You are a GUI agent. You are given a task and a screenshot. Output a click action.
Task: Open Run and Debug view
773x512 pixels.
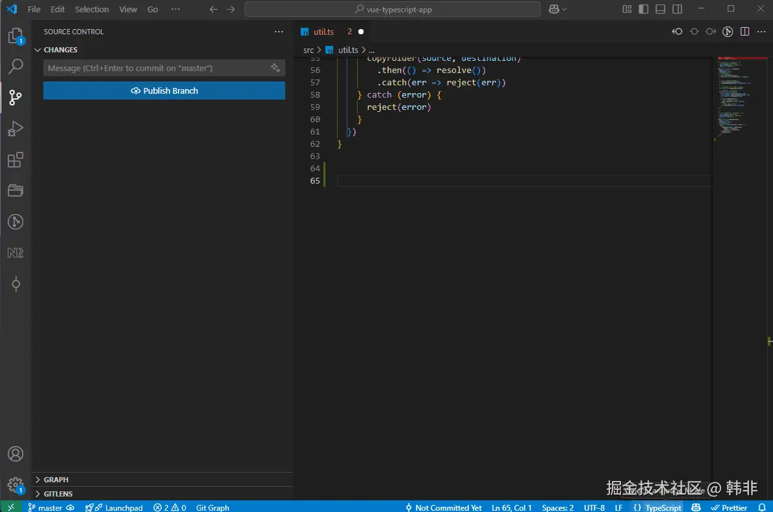click(16, 129)
